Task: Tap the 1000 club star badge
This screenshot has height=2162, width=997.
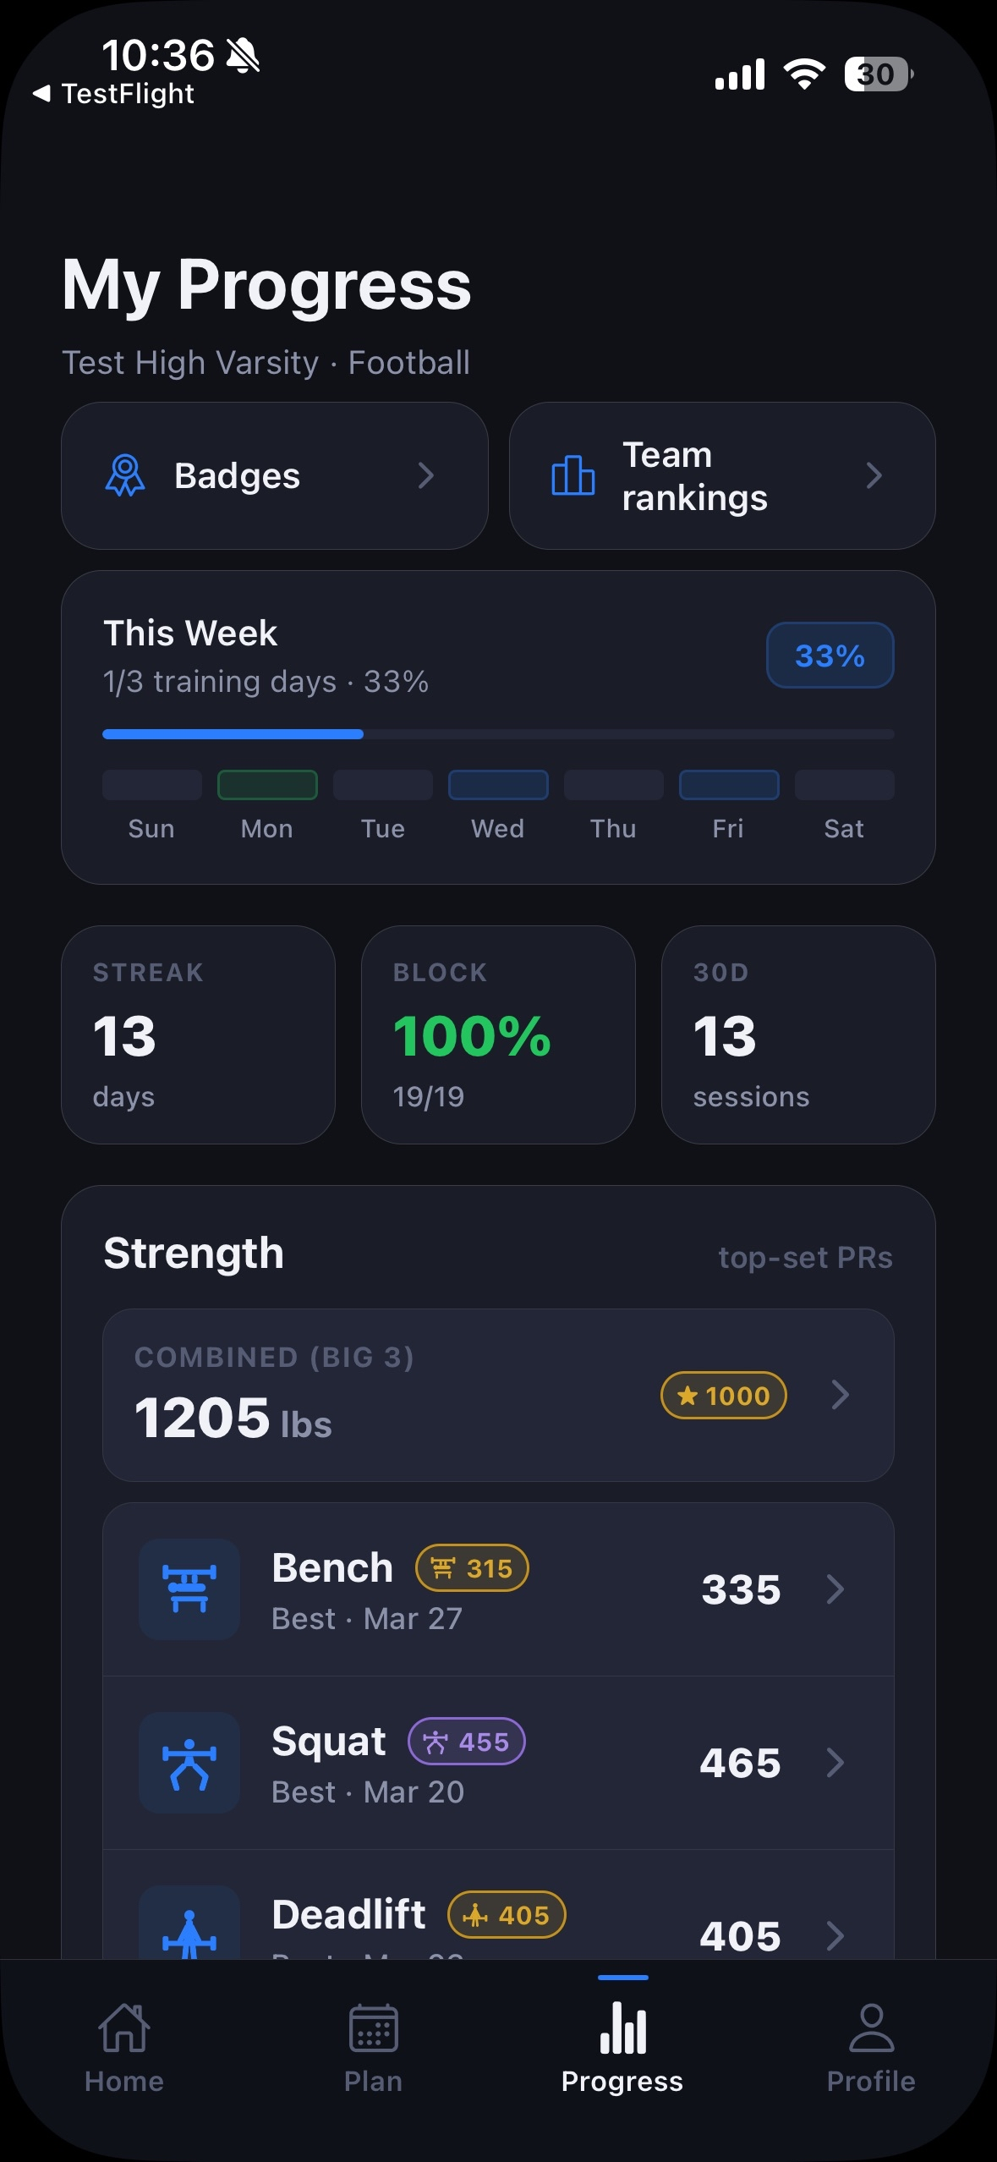Action: (x=723, y=1395)
